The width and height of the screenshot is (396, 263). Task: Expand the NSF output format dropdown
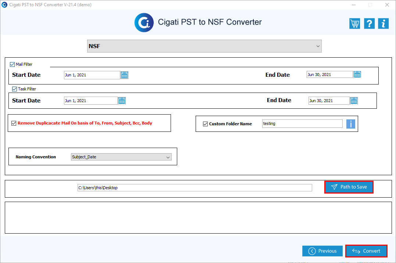pyautogui.click(x=204, y=46)
